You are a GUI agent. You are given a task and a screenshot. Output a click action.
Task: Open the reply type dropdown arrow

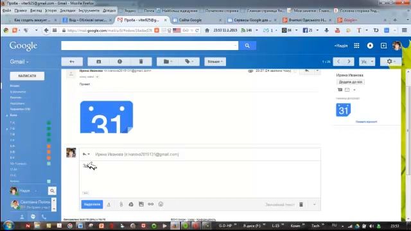click(x=86, y=154)
